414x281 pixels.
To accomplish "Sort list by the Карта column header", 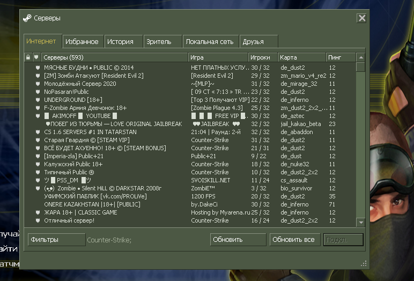I will point(301,57).
